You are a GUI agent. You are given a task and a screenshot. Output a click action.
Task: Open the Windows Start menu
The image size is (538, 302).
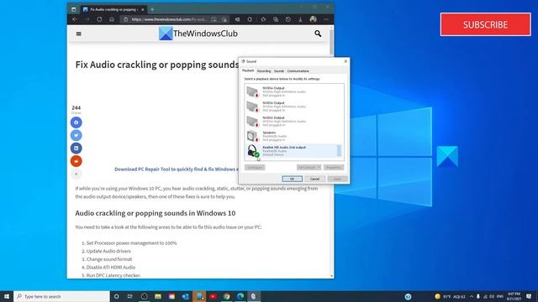(x=7, y=296)
